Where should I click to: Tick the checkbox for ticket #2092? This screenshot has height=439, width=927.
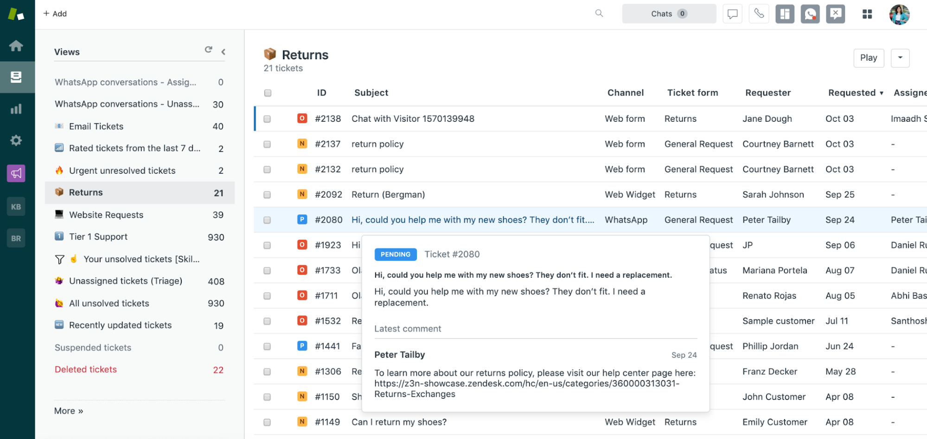click(x=268, y=194)
